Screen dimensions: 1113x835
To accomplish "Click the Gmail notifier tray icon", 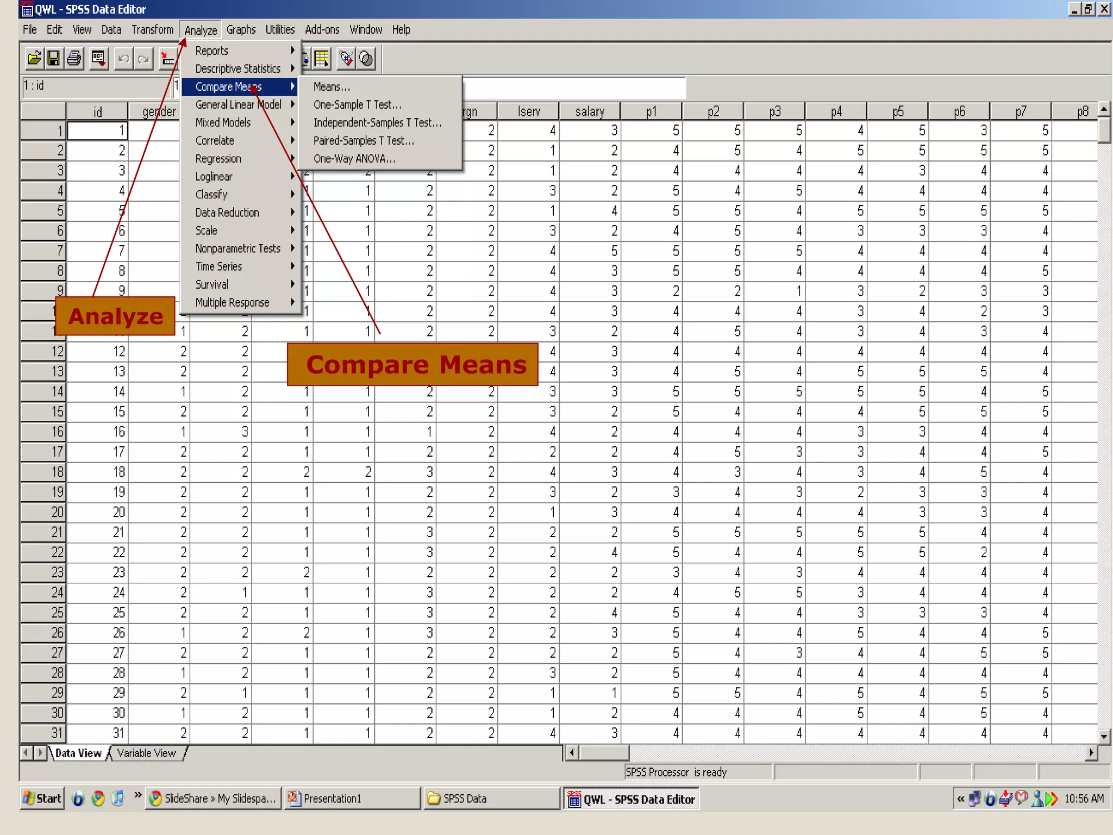I will (1022, 798).
